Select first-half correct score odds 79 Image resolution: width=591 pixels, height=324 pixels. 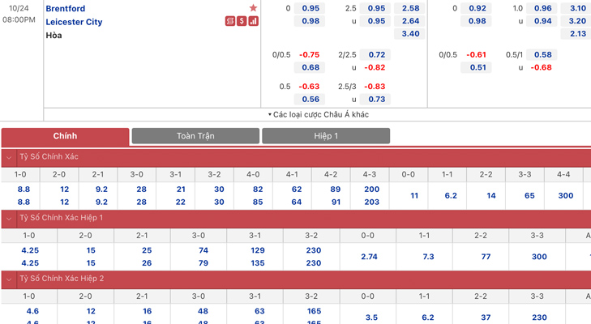tap(203, 263)
